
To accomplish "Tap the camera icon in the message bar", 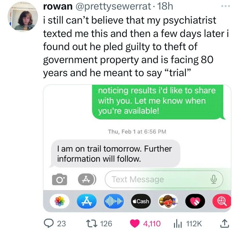I will (x=59, y=179).
